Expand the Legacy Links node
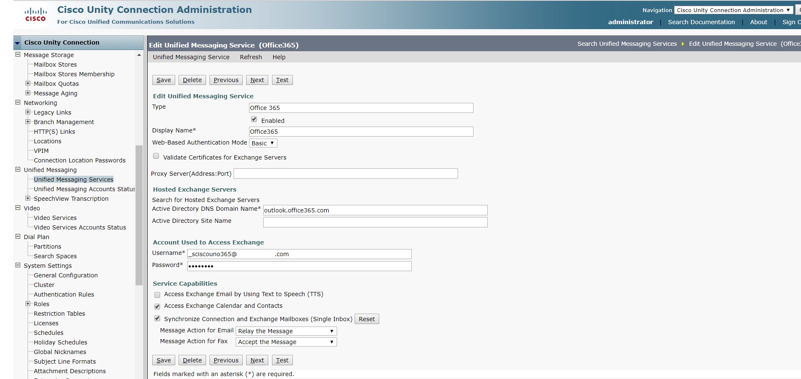This screenshot has width=801, height=379. click(28, 112)
